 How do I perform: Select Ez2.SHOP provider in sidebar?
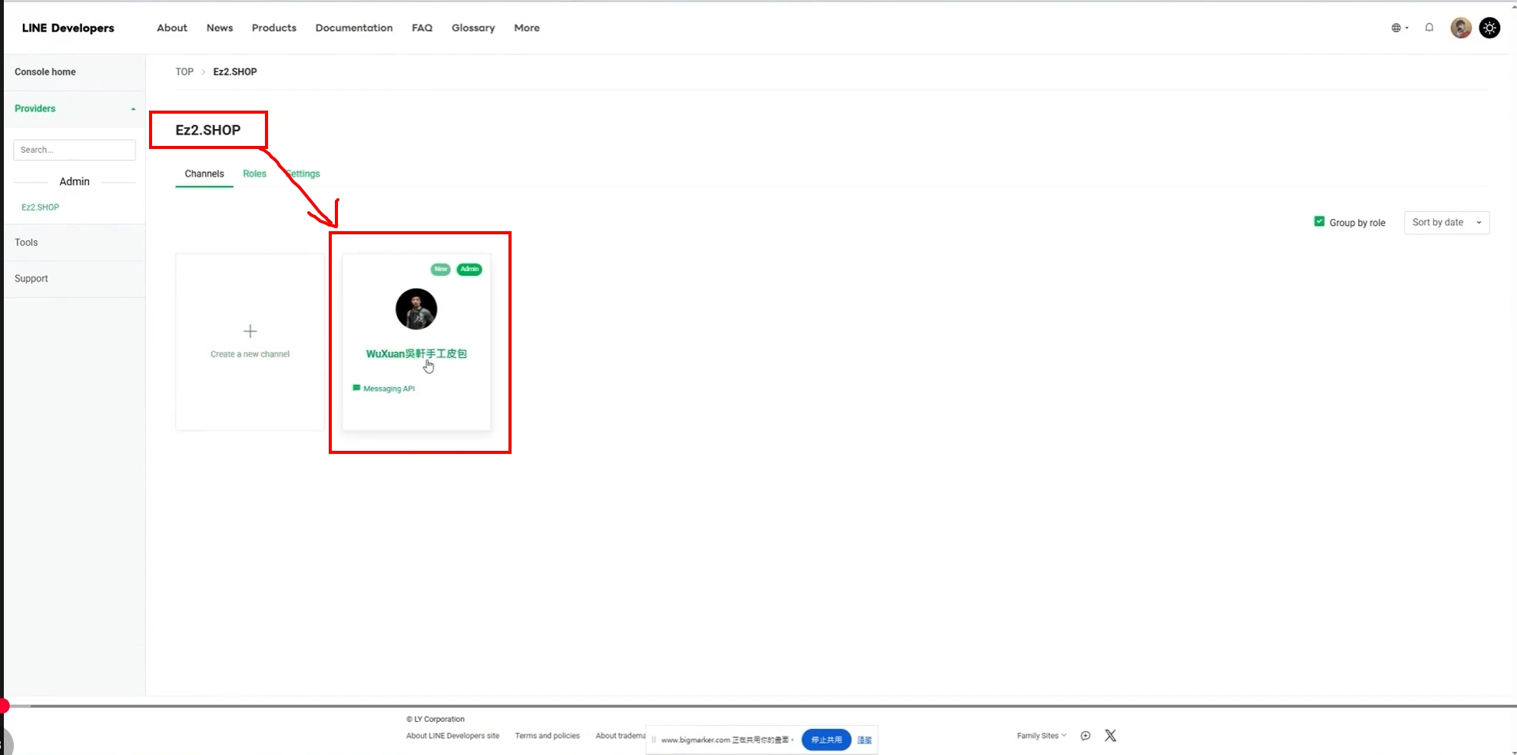(40, 207)
